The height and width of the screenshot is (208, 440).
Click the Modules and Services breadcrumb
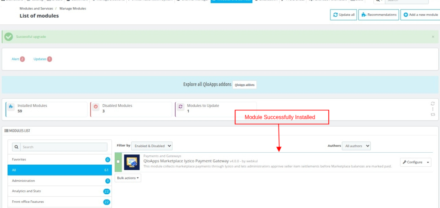pos(36,9)
